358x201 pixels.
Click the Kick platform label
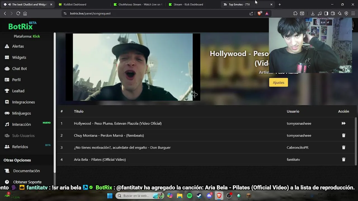(36, 36)
